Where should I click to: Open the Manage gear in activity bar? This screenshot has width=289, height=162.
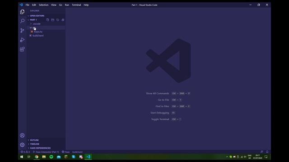pyautogui.click(x=22, y=145)
